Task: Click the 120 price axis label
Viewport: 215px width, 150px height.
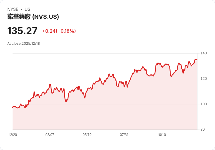Action: click(204, 79)
